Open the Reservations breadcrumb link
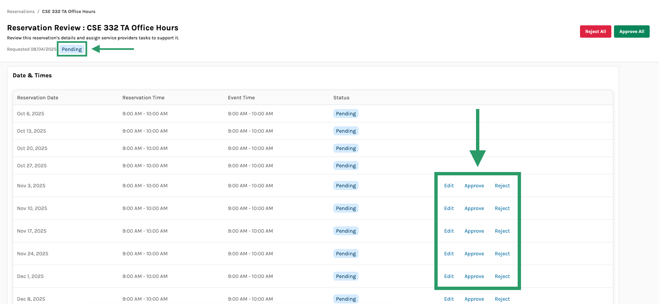 point(21,12)
